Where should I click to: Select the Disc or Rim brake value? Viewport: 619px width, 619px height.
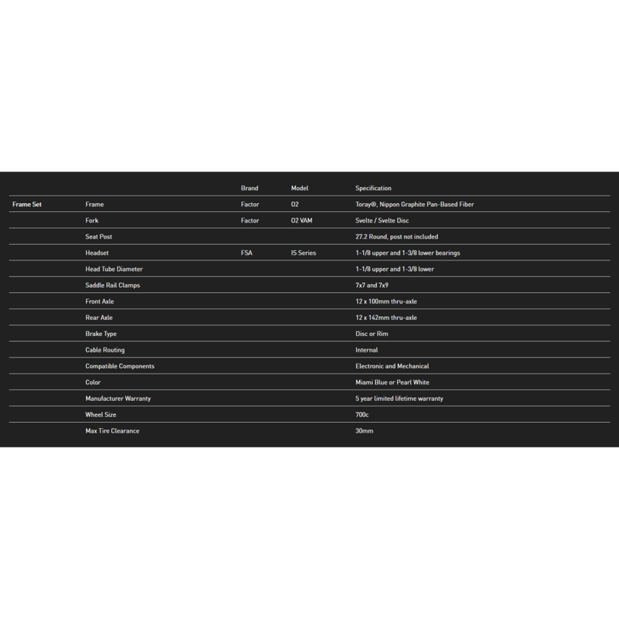coord(371,334)
